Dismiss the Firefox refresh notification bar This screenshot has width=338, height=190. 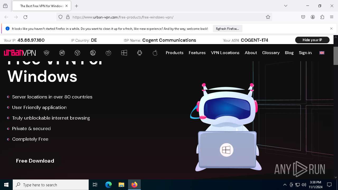pos(331,28)
